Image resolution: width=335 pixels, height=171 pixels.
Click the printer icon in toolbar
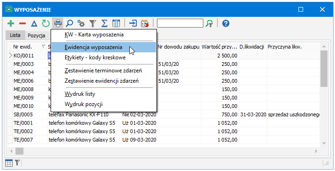tap(58, 23)
